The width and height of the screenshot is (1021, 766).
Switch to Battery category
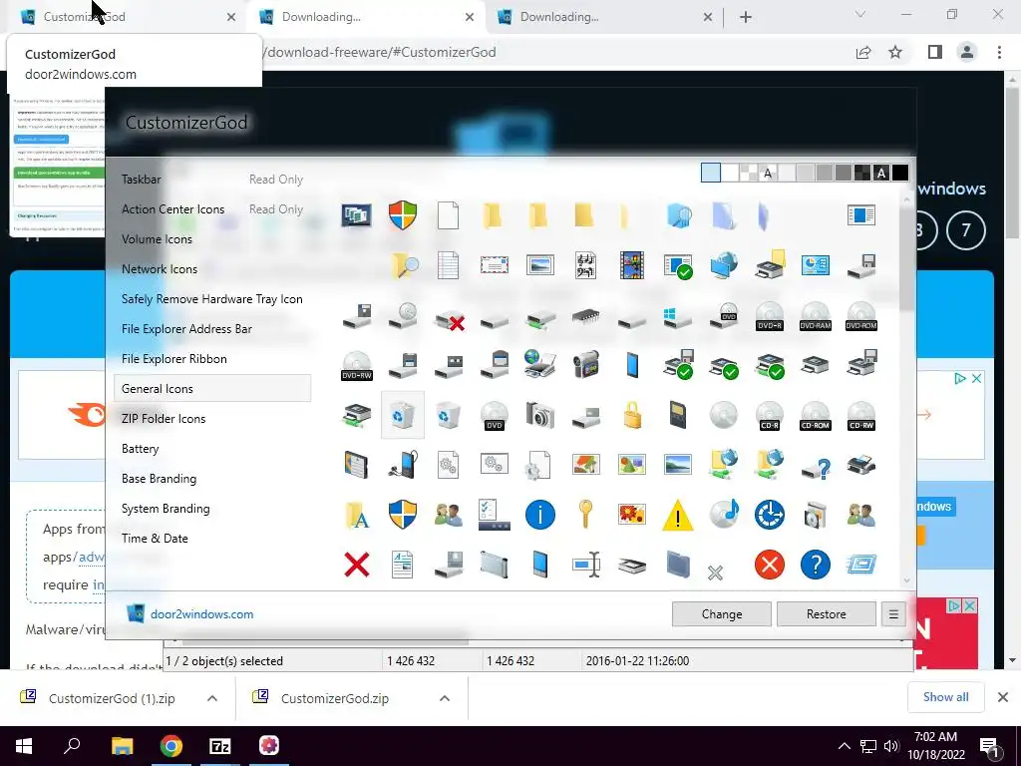140,449
